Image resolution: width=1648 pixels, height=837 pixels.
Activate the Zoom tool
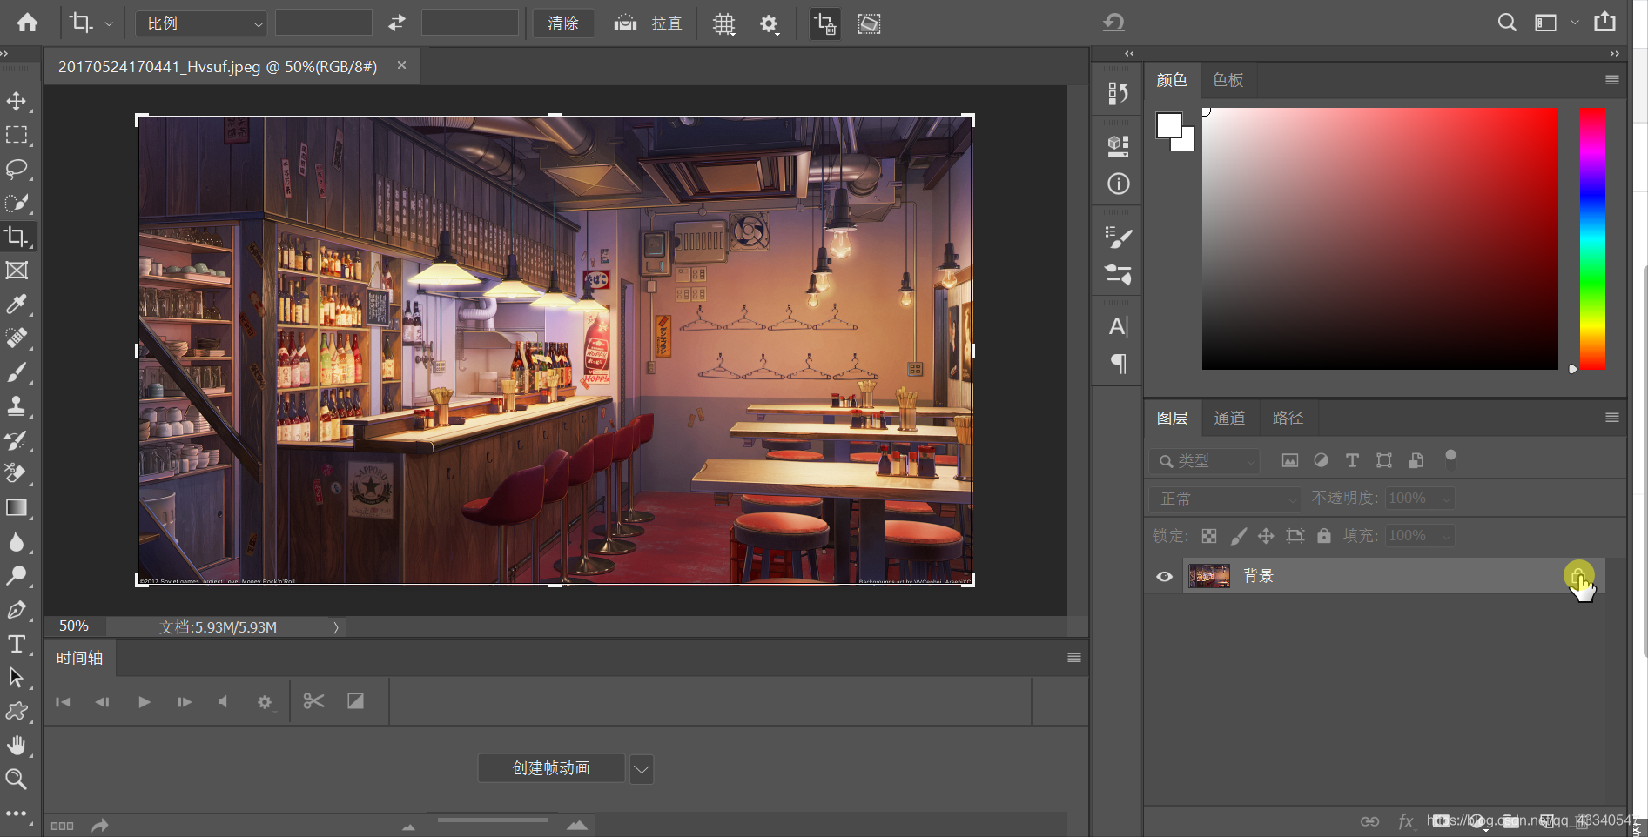click(17, 779)
